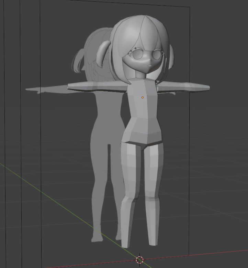Click the red-white 3D cursor on the grid floor
The width and height of the screenshot is (248, 268).
click(139, 260)
